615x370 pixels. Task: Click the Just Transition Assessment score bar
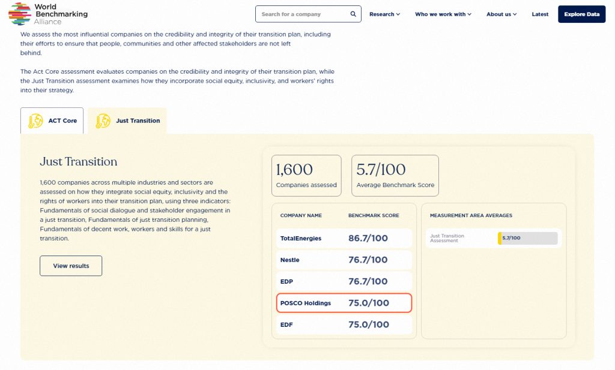527,238
